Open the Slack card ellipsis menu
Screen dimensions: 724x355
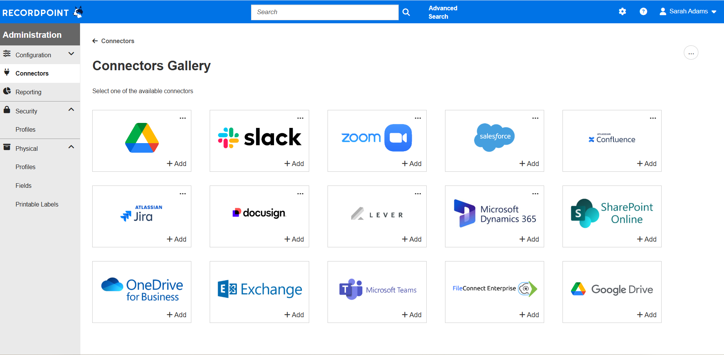tap(300, 118)
